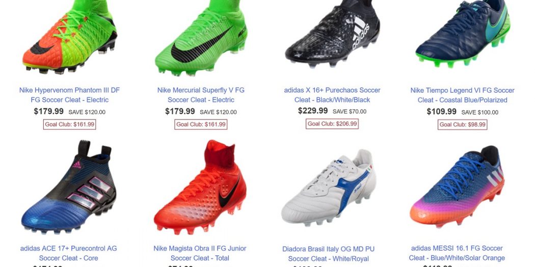
Task: Open Nike Mercurial Superfly V FG product link
Action: coord(201,95)
